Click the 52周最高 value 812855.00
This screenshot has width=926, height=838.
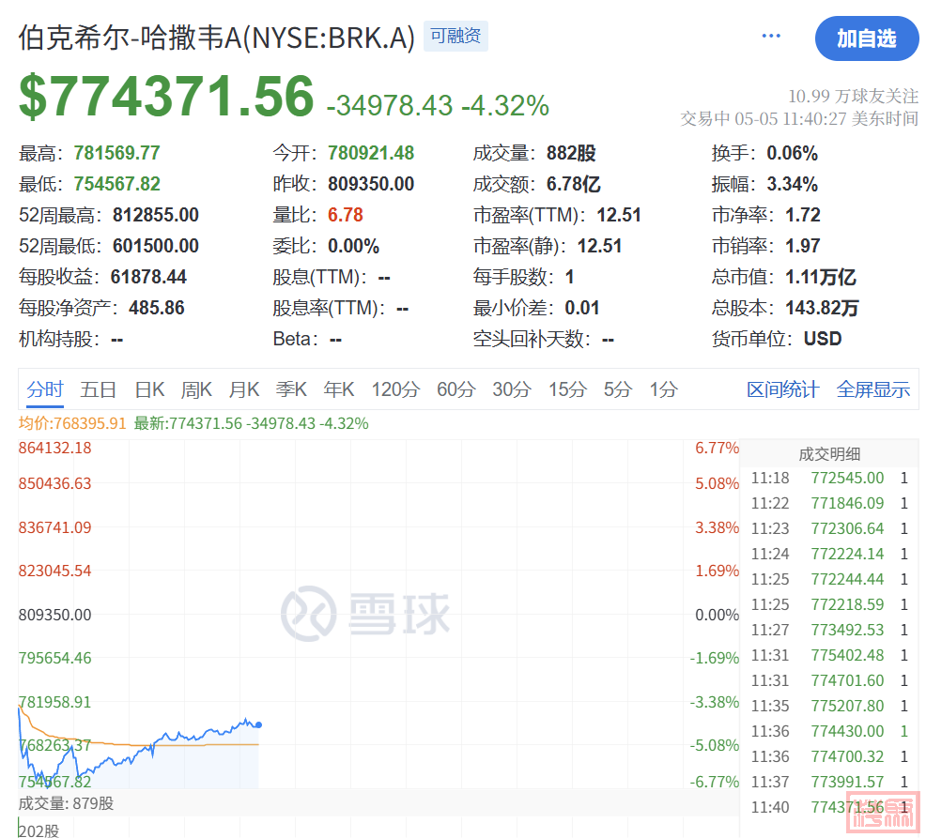156,215
